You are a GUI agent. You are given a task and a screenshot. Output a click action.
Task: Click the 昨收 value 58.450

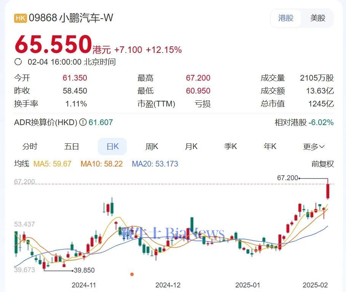(75, 91)
